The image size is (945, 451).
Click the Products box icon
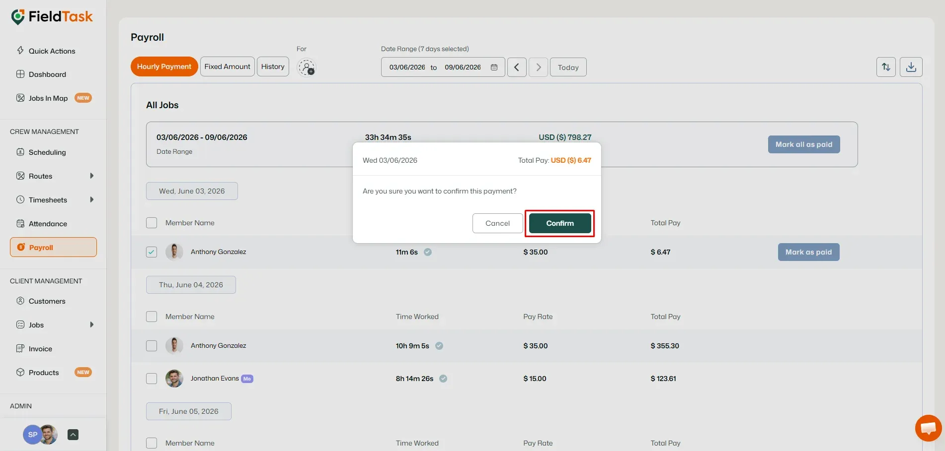(x=20, y=372)
